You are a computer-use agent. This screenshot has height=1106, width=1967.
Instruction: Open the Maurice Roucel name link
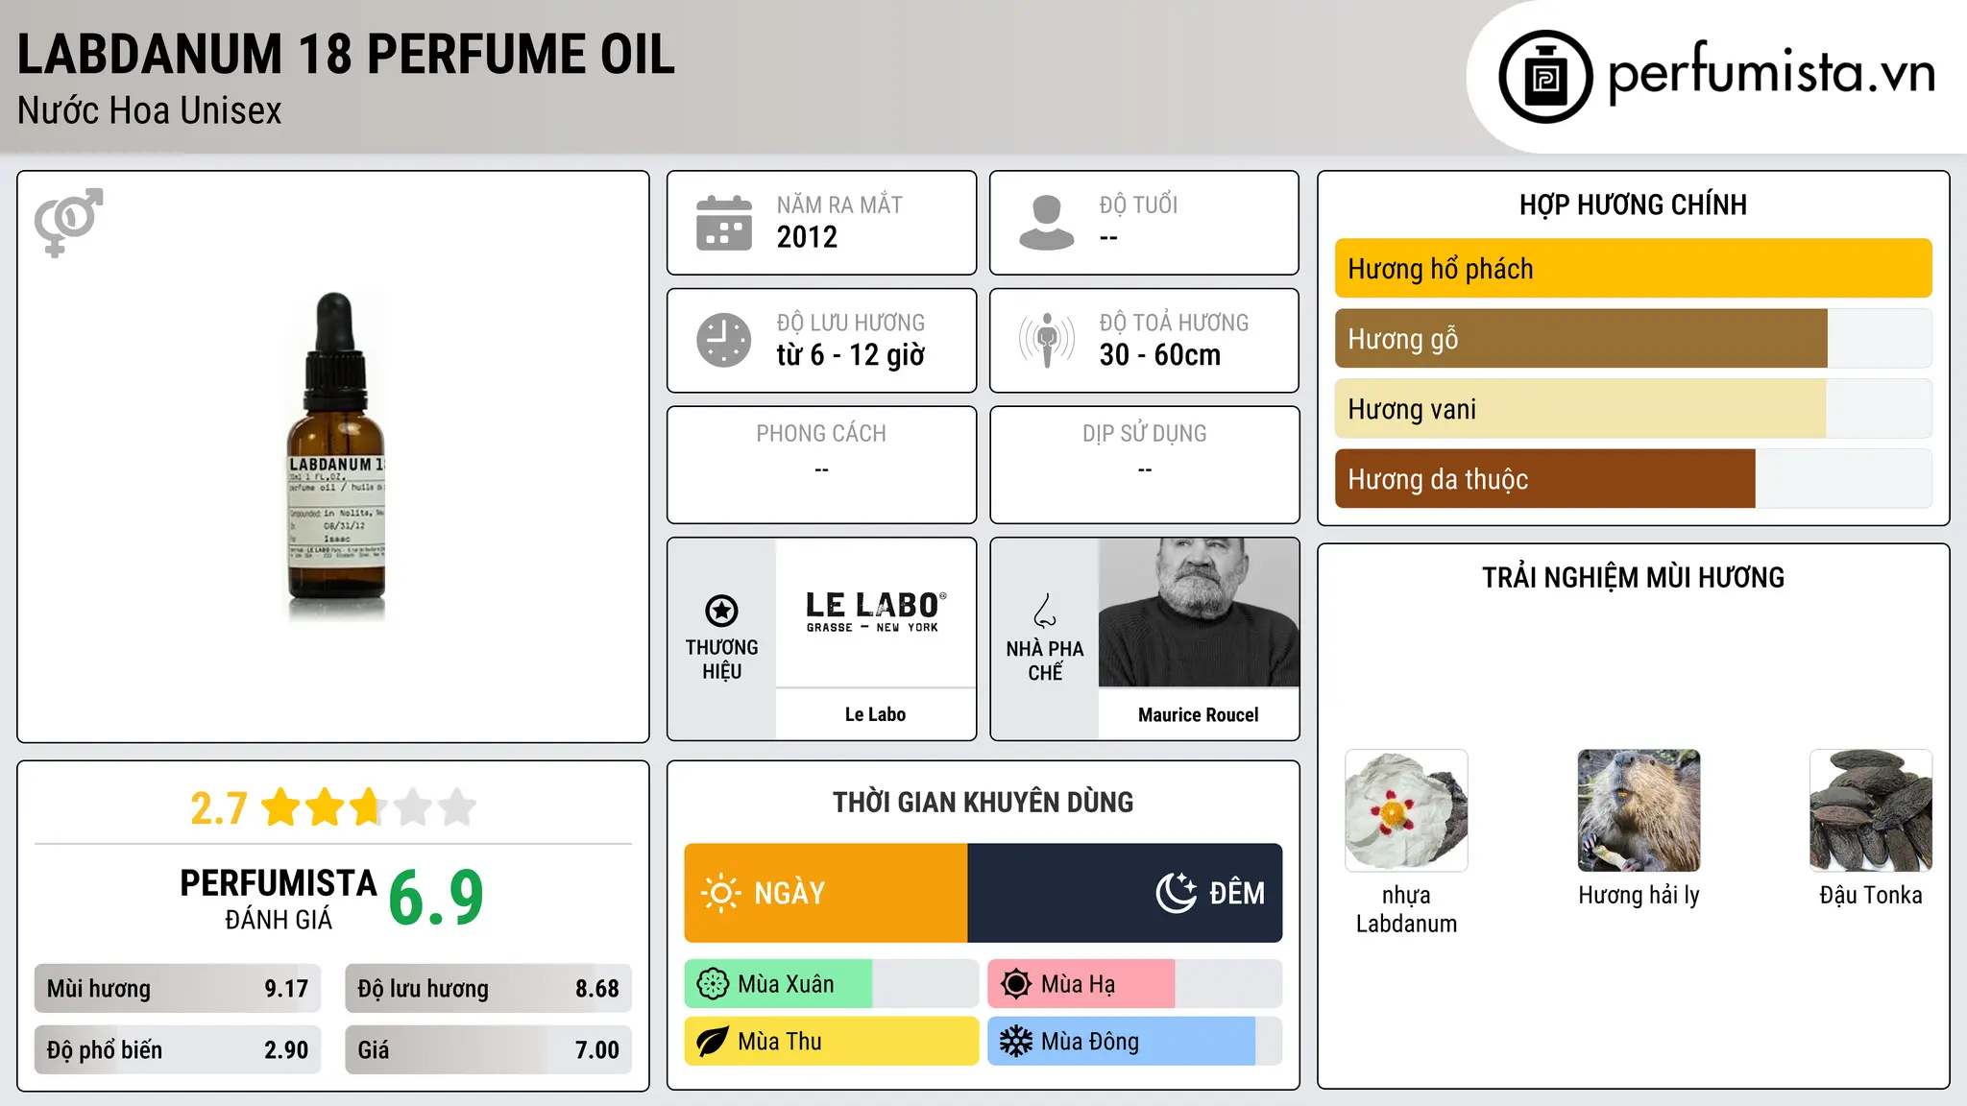[x=1199, y=714]
